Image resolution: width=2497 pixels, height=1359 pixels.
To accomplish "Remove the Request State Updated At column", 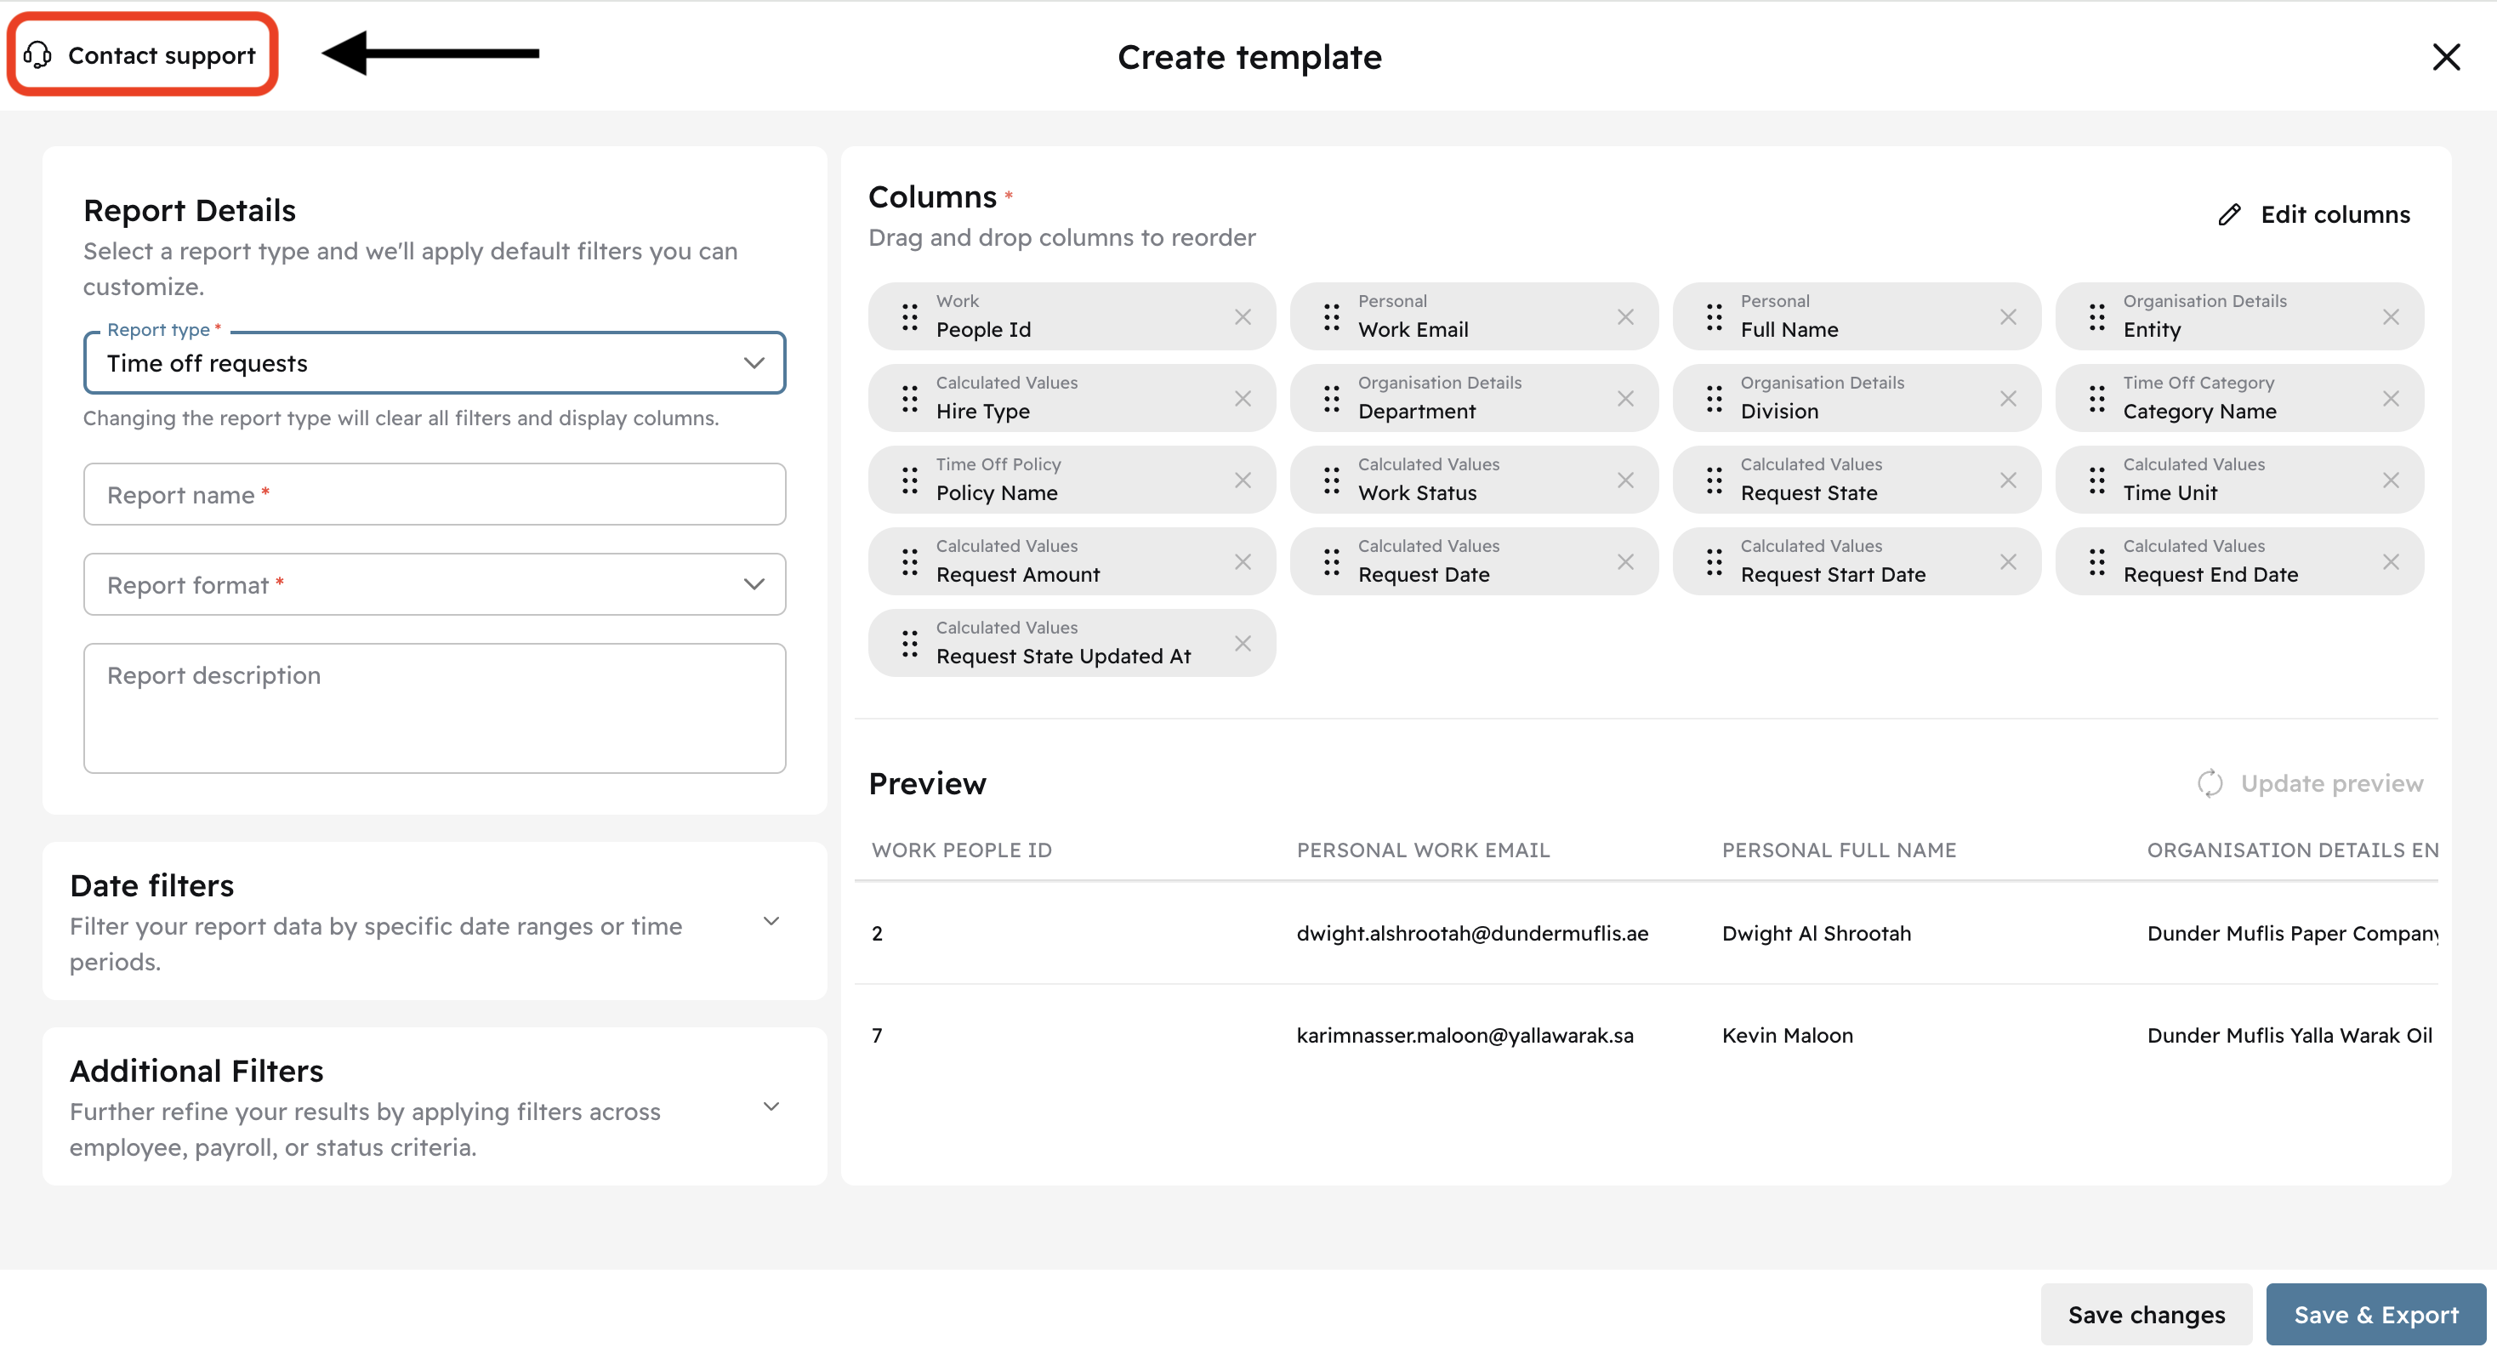I will (x=1243, y=644).
